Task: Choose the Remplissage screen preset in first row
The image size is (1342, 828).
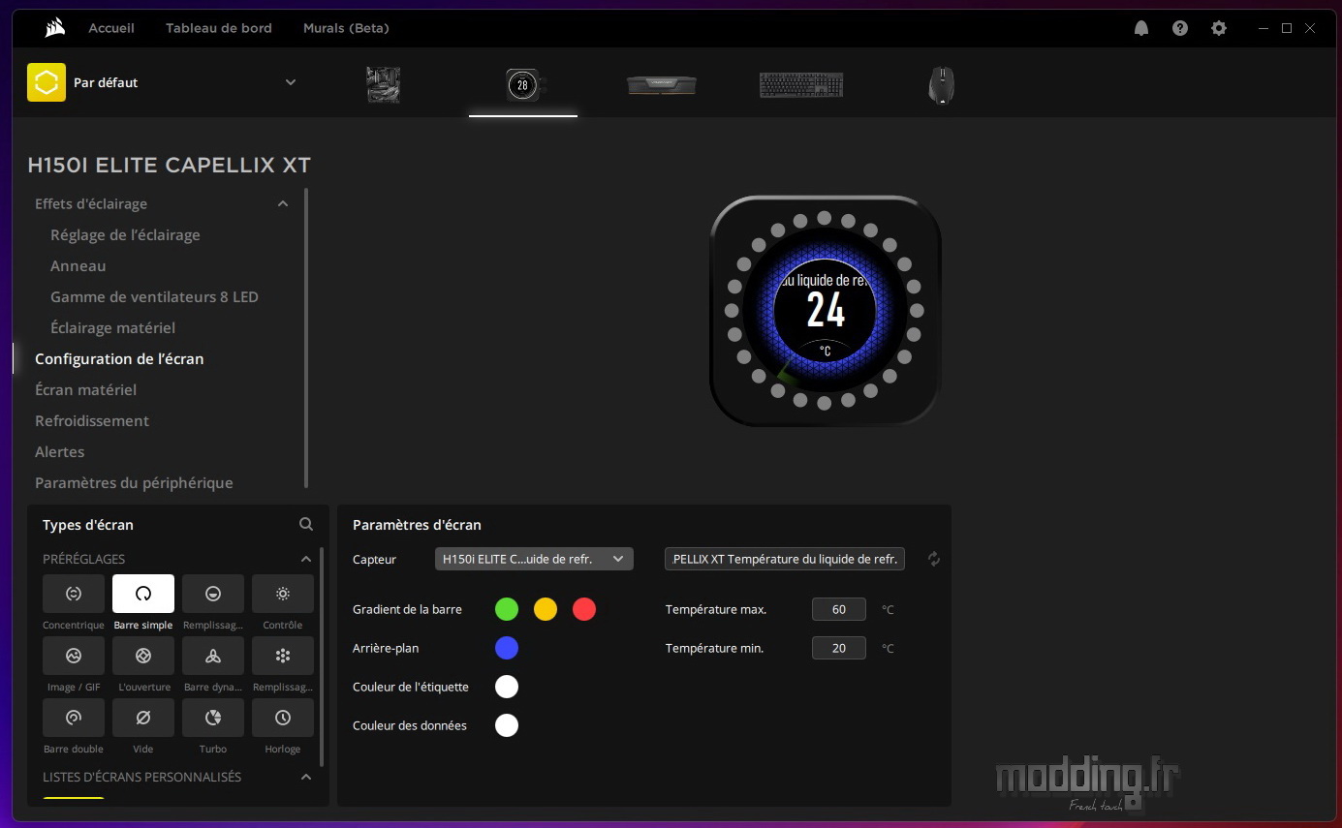Action: coord(213,594)
